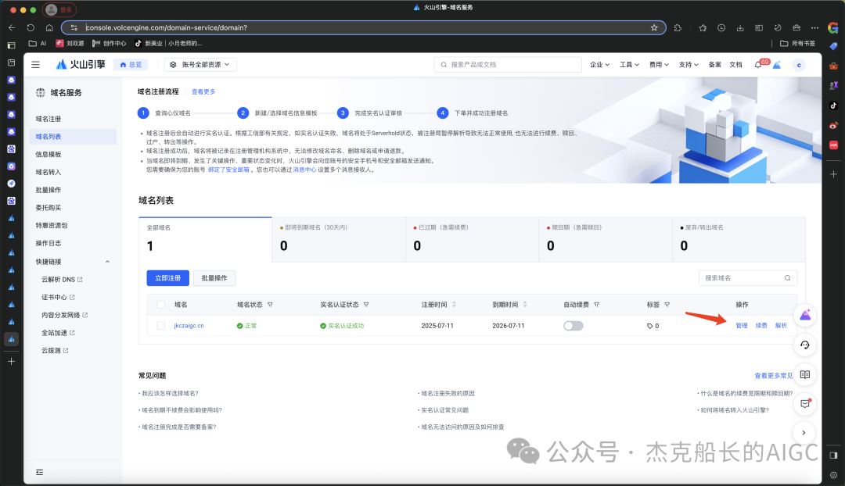Open the feedback message floating button
Image resolution: width=845 pixels, height=486 pixels.
805,404
